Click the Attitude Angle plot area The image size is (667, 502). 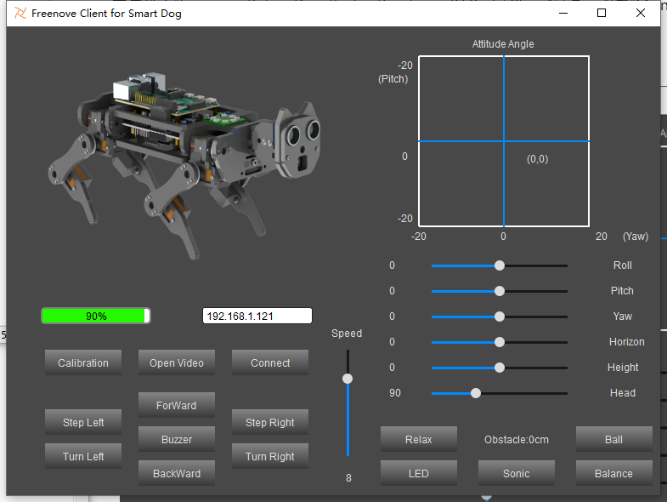504,141
